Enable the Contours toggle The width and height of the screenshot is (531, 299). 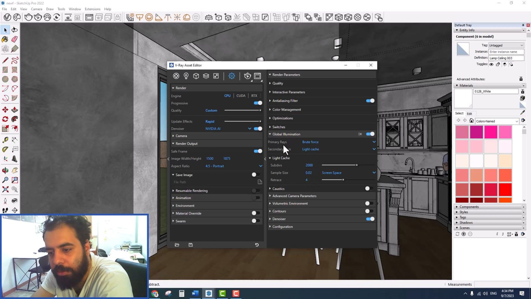click(x=369, y=211)
